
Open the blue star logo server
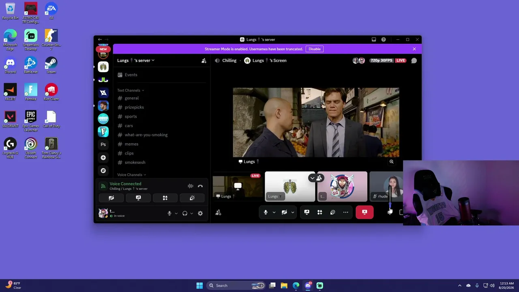103,92
